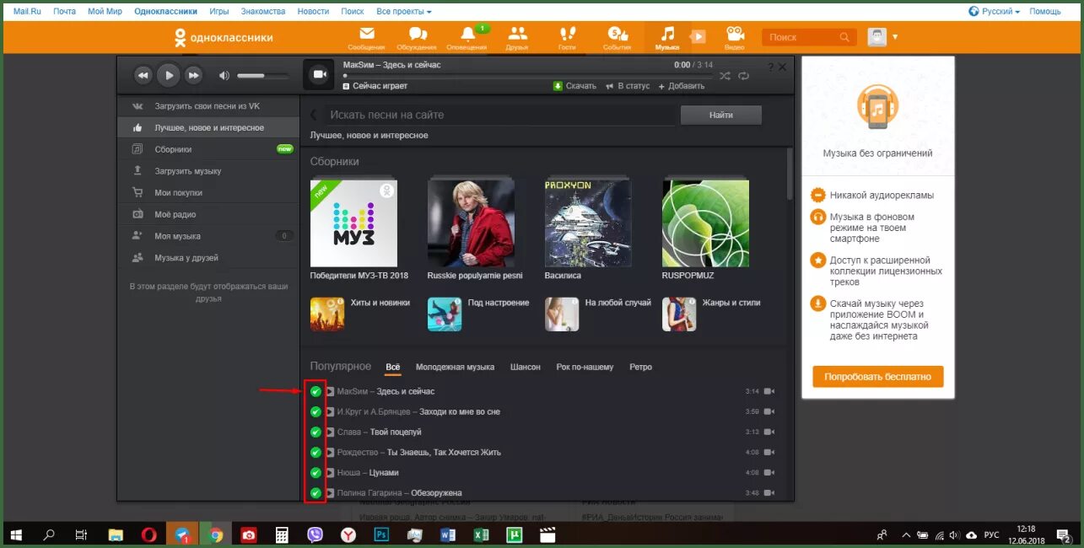
Task: Toggle repeat playback
Action: (743, 76)
